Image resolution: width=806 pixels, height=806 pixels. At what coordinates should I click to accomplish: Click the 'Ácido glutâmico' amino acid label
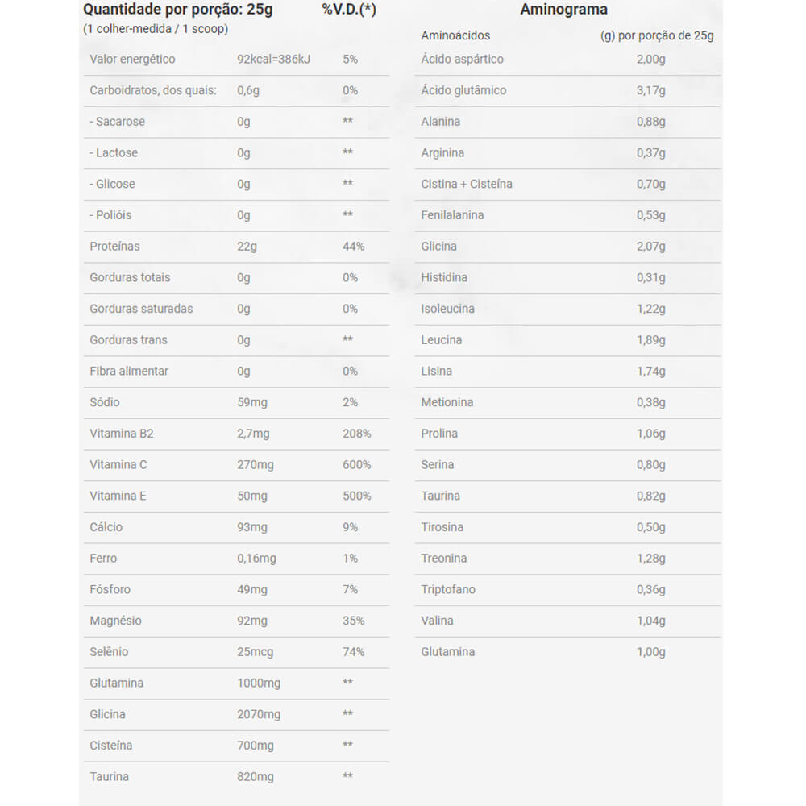point(463,90)
